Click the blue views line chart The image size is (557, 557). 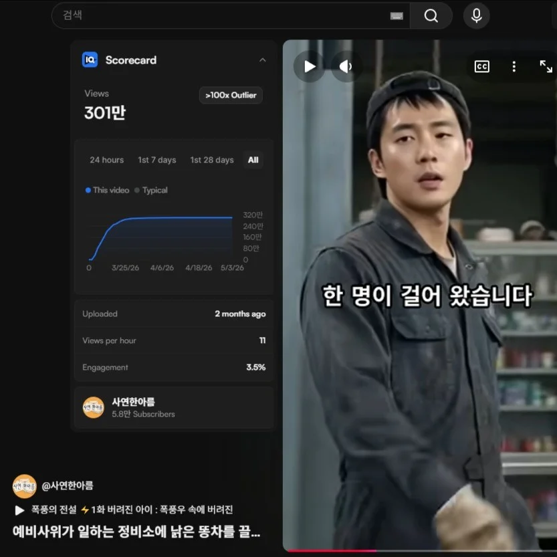[160, 237]
